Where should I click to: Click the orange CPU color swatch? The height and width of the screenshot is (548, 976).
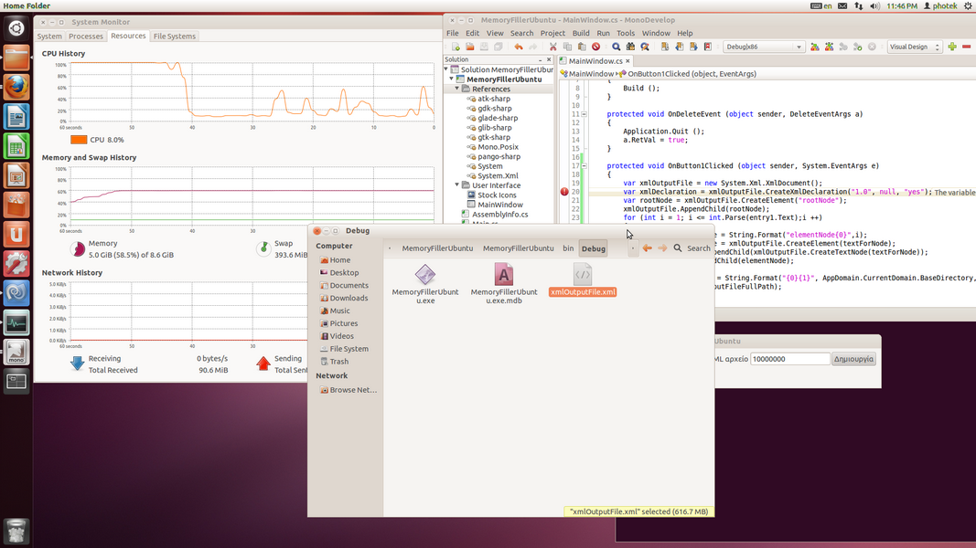click(79, 140)
